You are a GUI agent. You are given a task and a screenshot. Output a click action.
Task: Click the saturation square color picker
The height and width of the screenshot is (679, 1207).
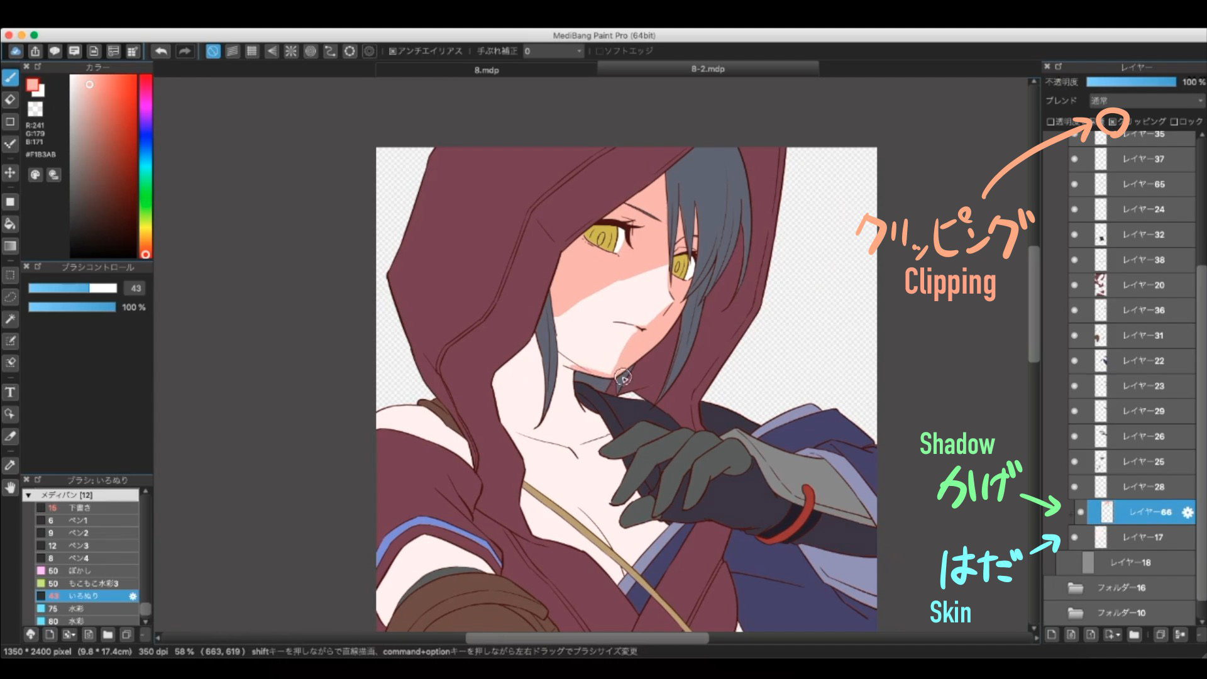tap(103, 167)
